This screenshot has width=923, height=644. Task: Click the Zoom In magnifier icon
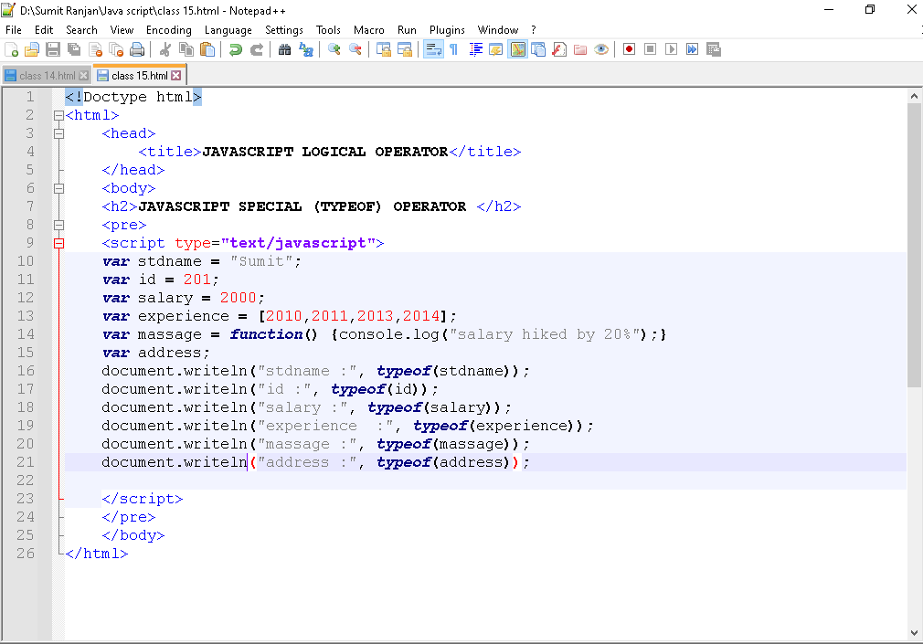[x=334, y=49]
